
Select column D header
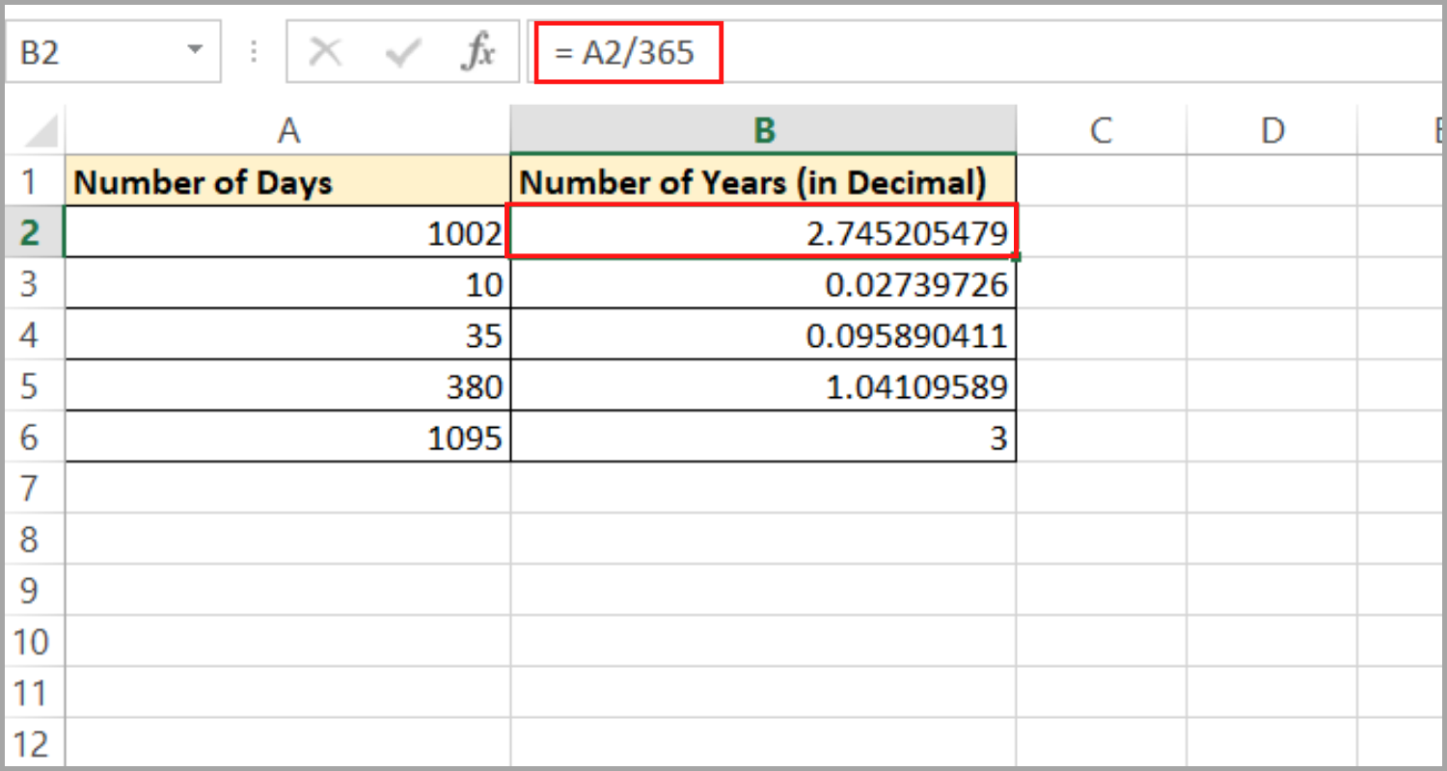coord(1271,130)
